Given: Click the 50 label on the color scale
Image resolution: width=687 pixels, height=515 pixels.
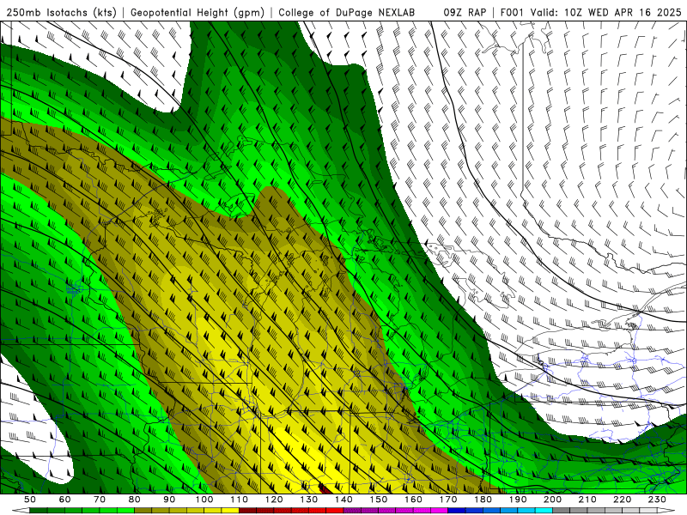Looking at the screenshot, I should (30, 500).
